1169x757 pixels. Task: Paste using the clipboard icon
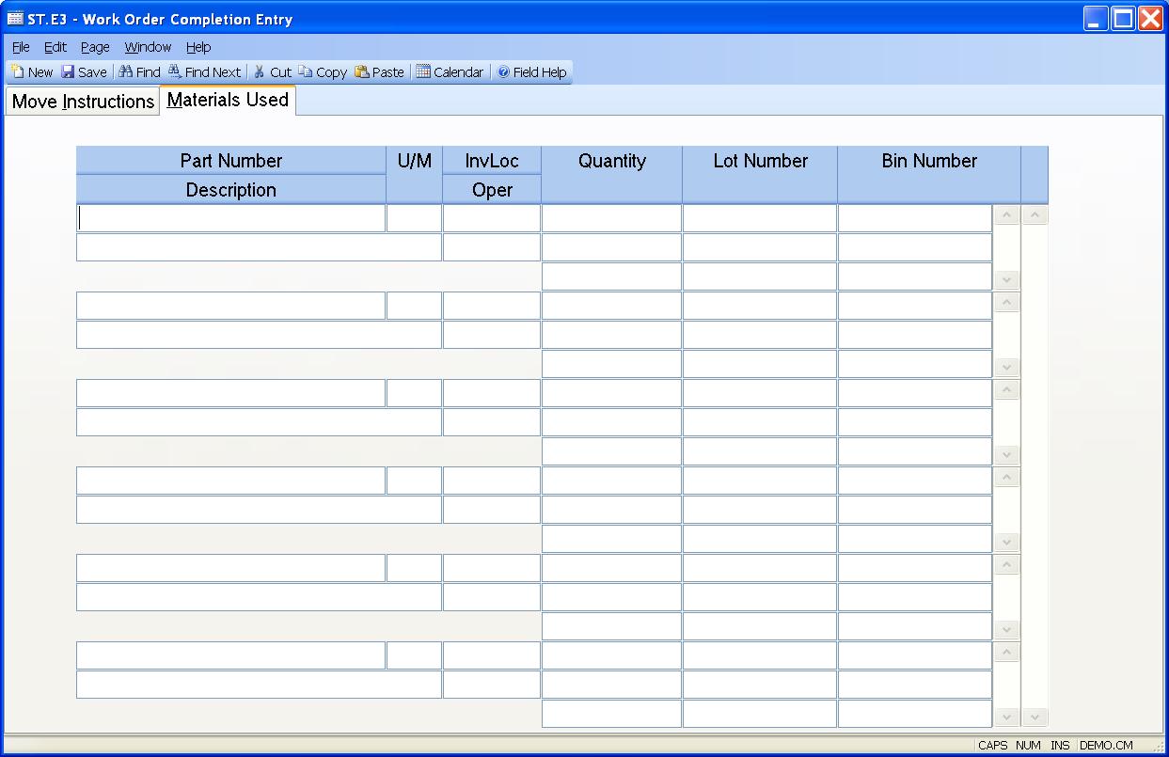362,72
